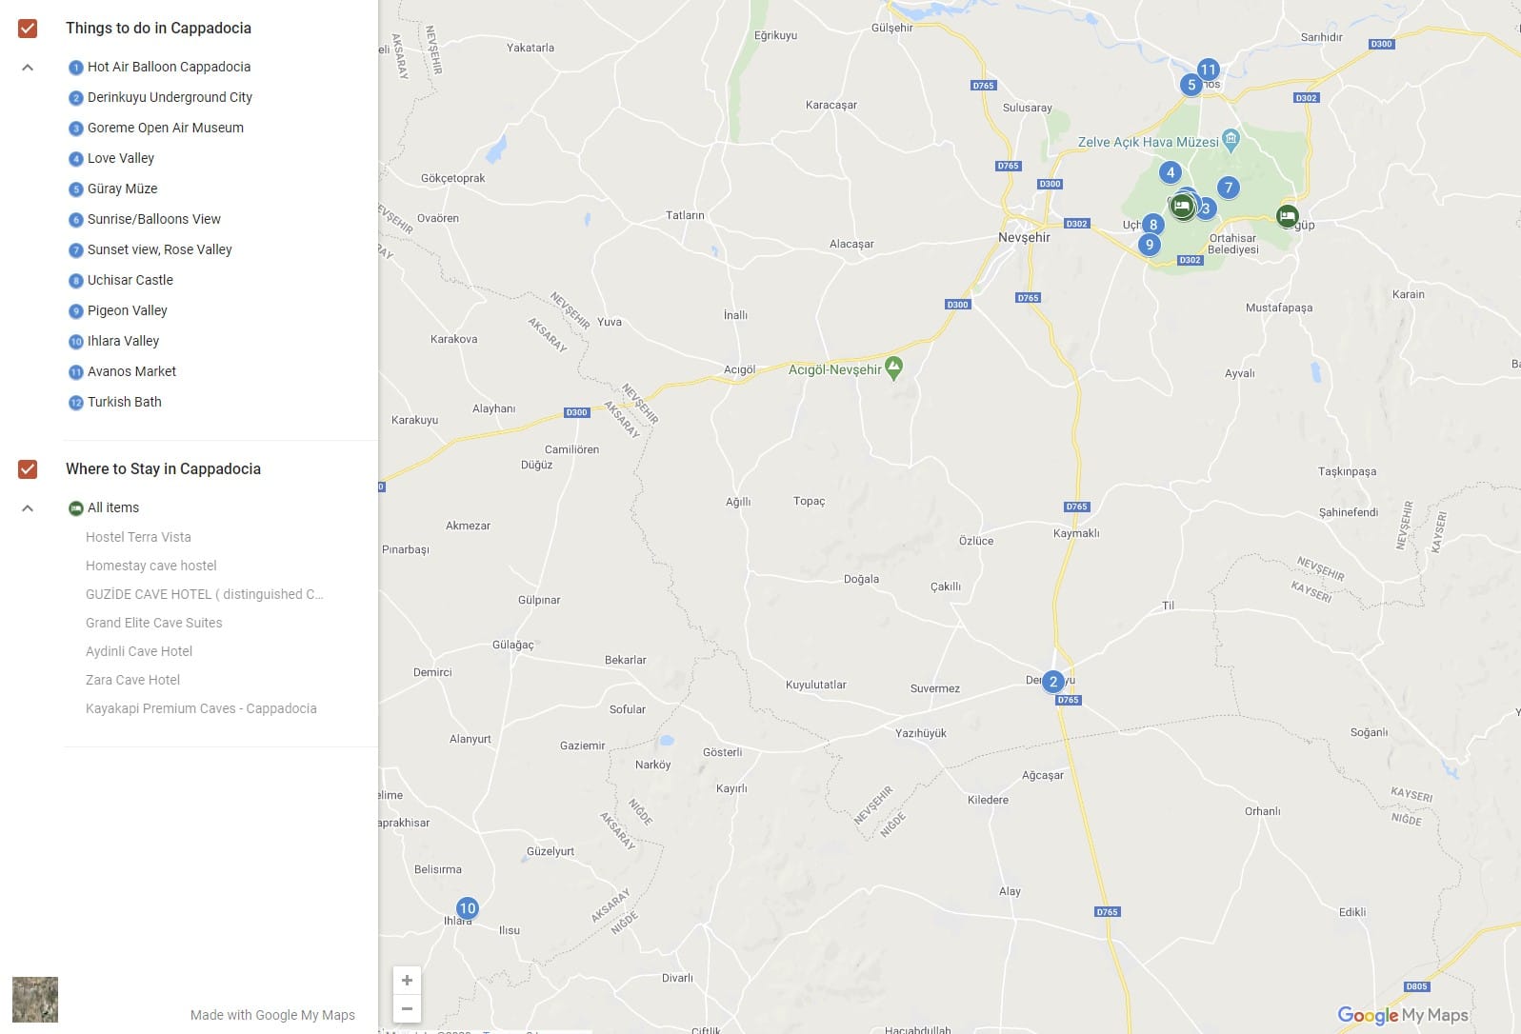Open GUZİDE CAVE HOTEL entry

205,594
